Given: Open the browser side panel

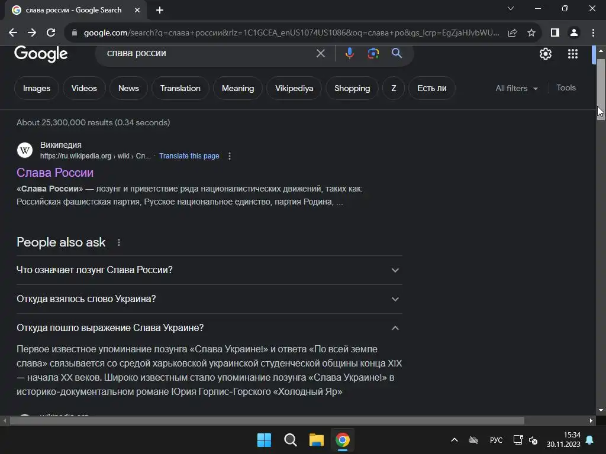Looking at the screenshot, I should pos(555,33).
